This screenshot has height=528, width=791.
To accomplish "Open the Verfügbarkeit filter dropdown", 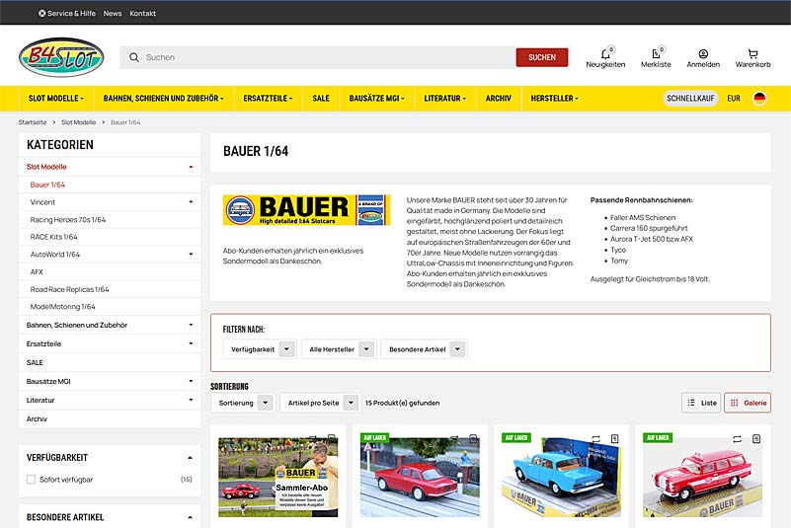I will click(x=260, y=349).
